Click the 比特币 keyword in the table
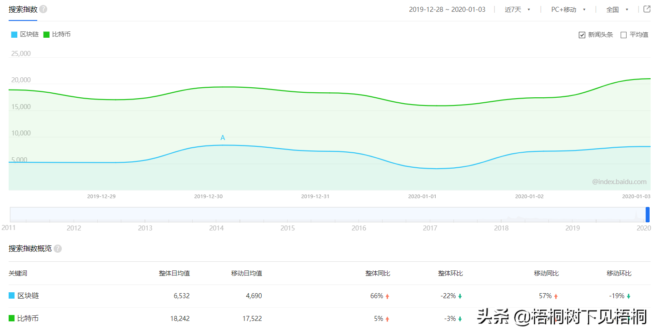This screenshot has height=335, width=657. pyautogui.click(x=28, y=319)
